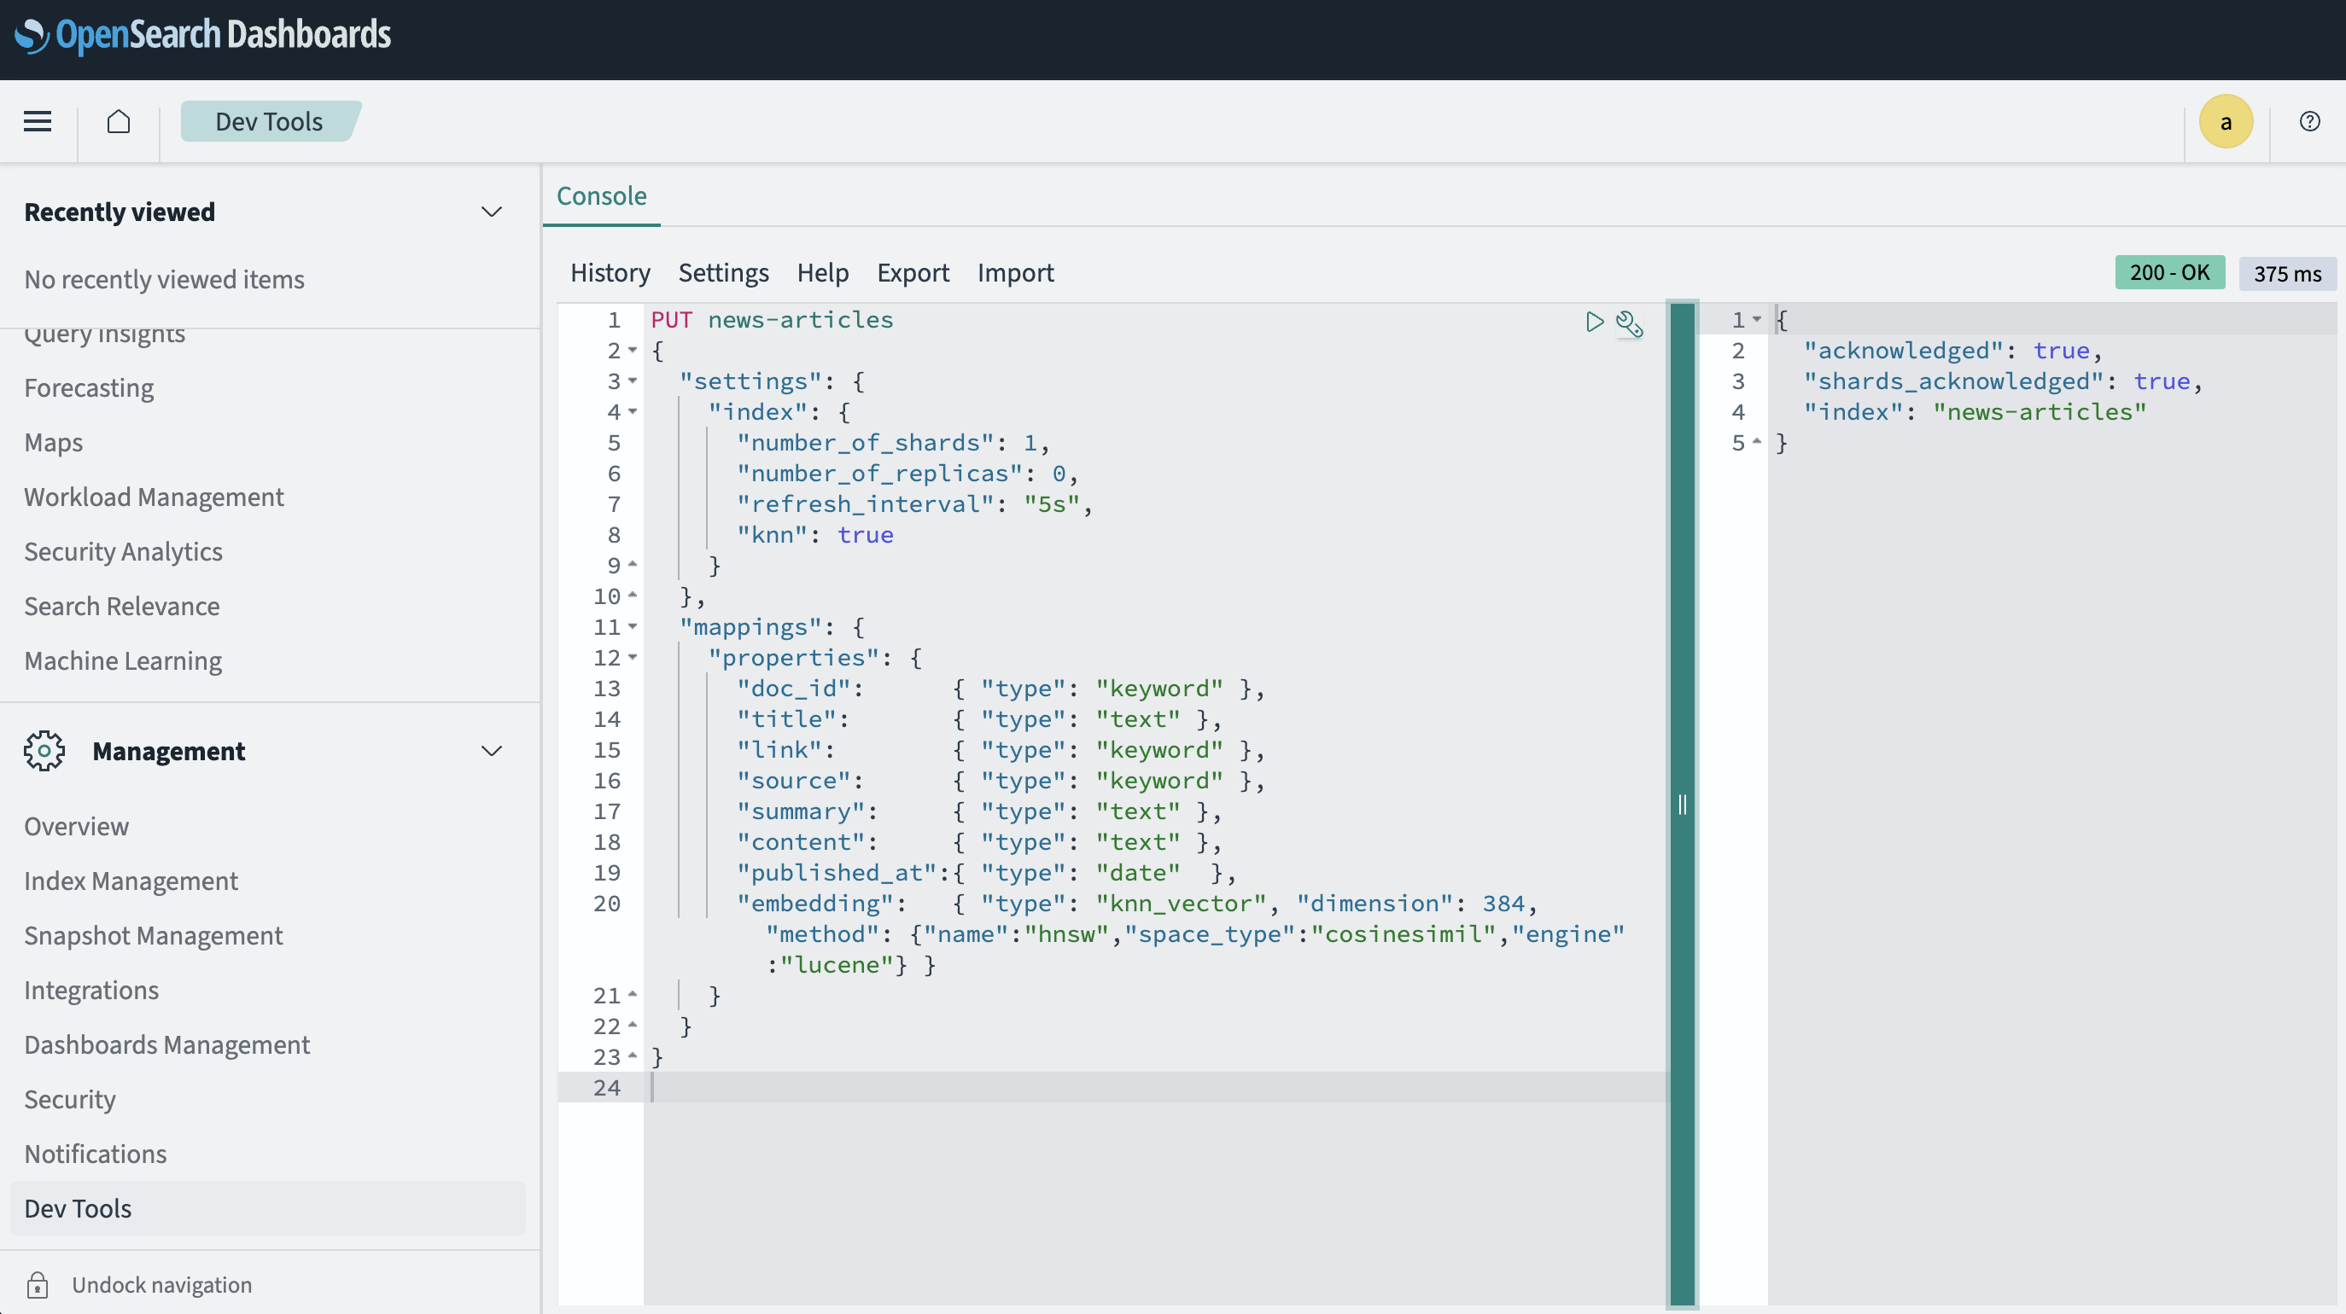Open the History menu item
Screen dimensions: 2346x1314
point(610,273)
